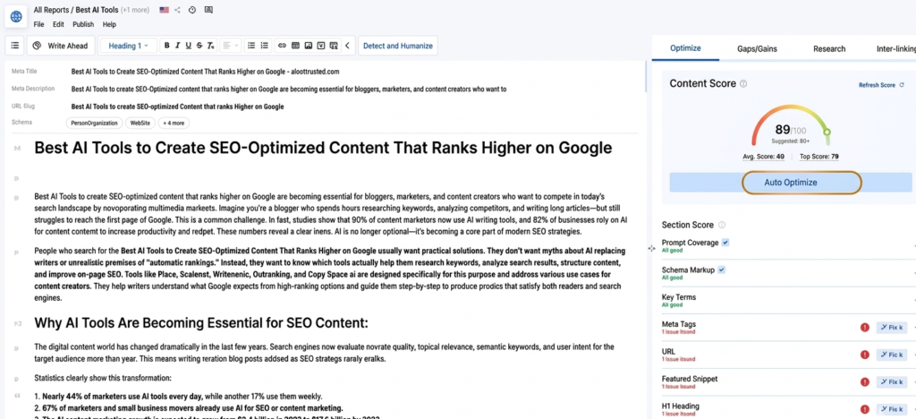The height and width of the screenshot is (419, 916).
Task: Switch to the Optimize tab
Action: point(685,48)
